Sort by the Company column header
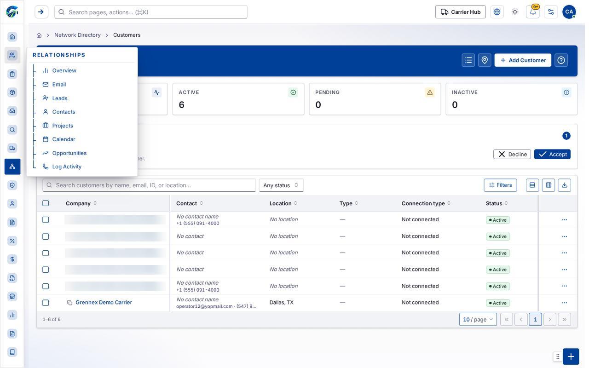This screenshot has height=368, width=589. pos(81,203)
